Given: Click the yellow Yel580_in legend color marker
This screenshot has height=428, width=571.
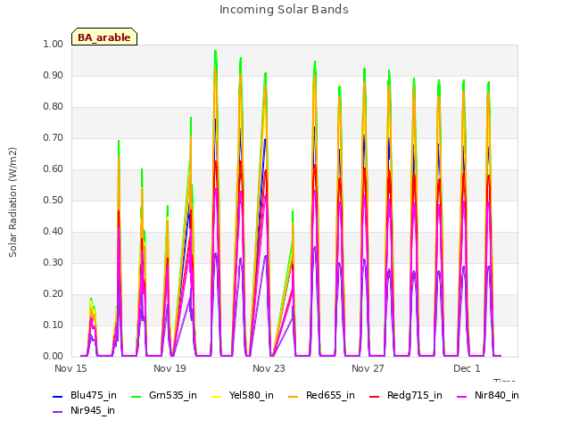Looking at the screenshot, I should pyautogui.click(x=216, y=396).
